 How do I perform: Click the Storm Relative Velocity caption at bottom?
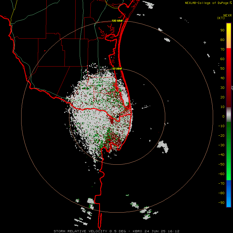(x=116, y=231)
